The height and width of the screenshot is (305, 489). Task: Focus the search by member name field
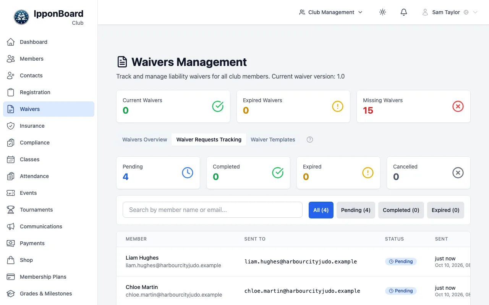[212, 210]
